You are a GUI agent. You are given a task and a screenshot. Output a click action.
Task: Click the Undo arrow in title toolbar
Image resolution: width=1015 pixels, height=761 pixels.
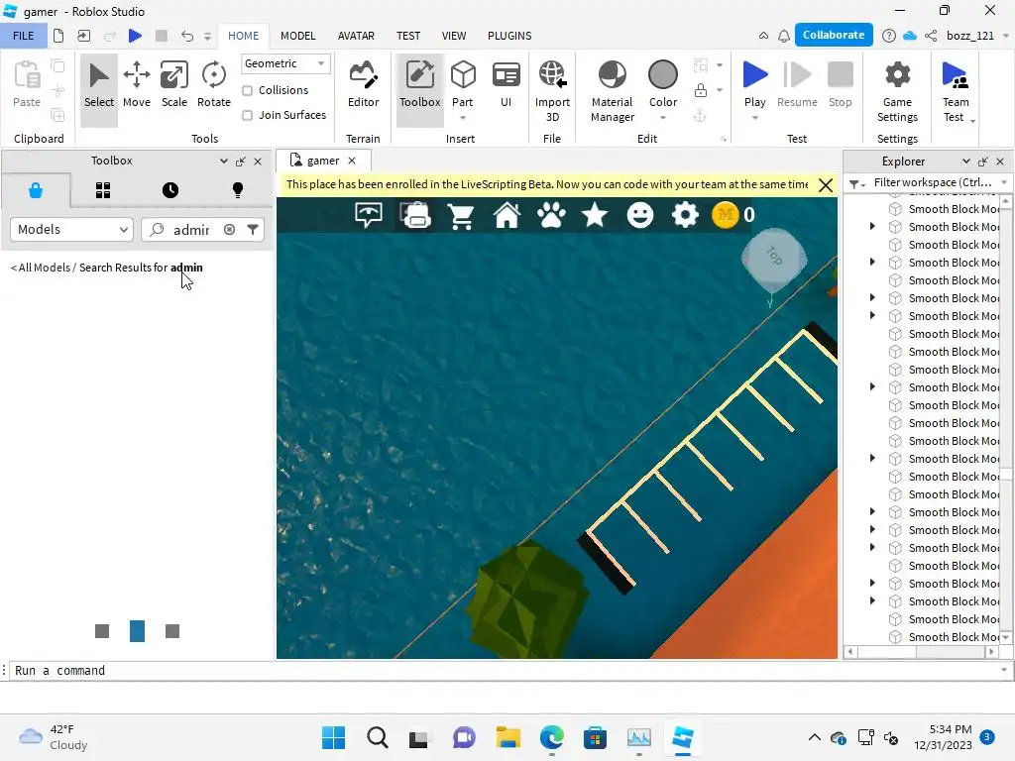tap(187, 36)
